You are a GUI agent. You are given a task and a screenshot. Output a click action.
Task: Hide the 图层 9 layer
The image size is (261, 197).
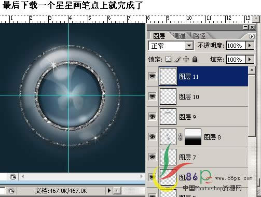pyautogui.click(x=152, y=117)
